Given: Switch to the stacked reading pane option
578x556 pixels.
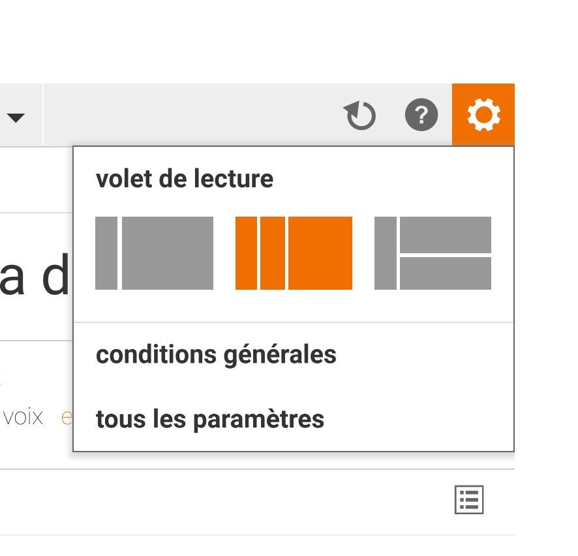Looking at the screenshot, I should pyautogui.click(x=432, y=253).
